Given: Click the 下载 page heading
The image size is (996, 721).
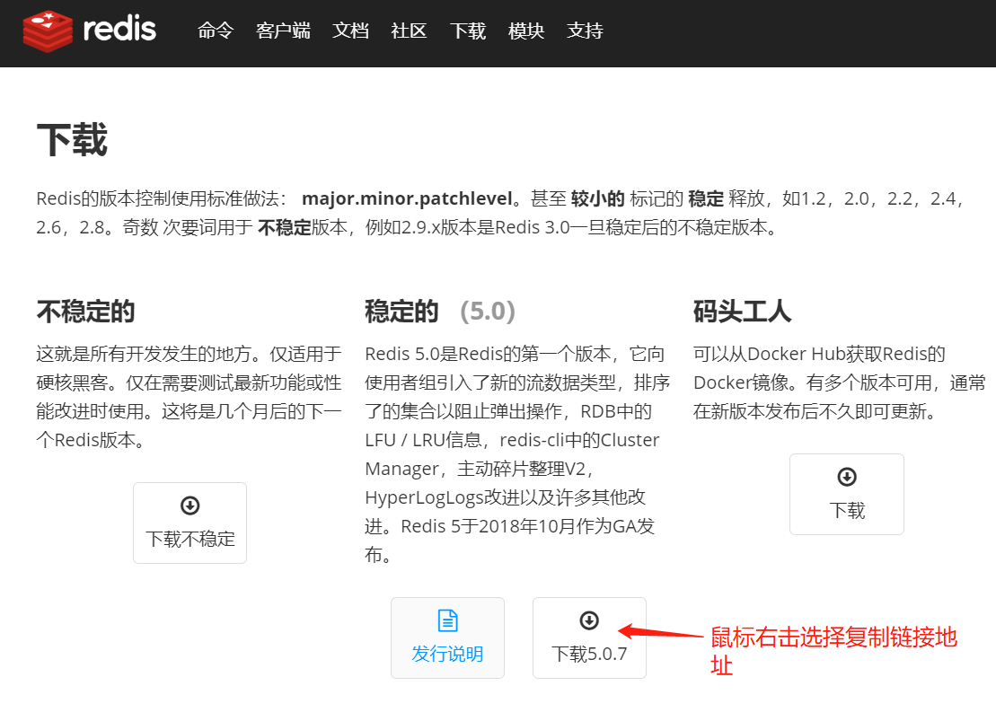Looking at the screenshot, I should pyautogui.click(x=73, y=140).
